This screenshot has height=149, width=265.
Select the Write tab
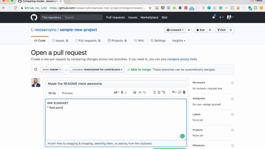[52, 93]
